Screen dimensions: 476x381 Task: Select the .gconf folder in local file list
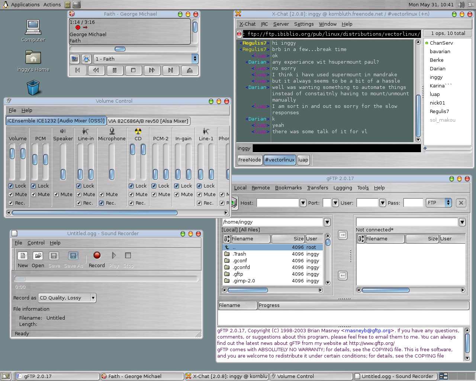(x=272, y=261)
